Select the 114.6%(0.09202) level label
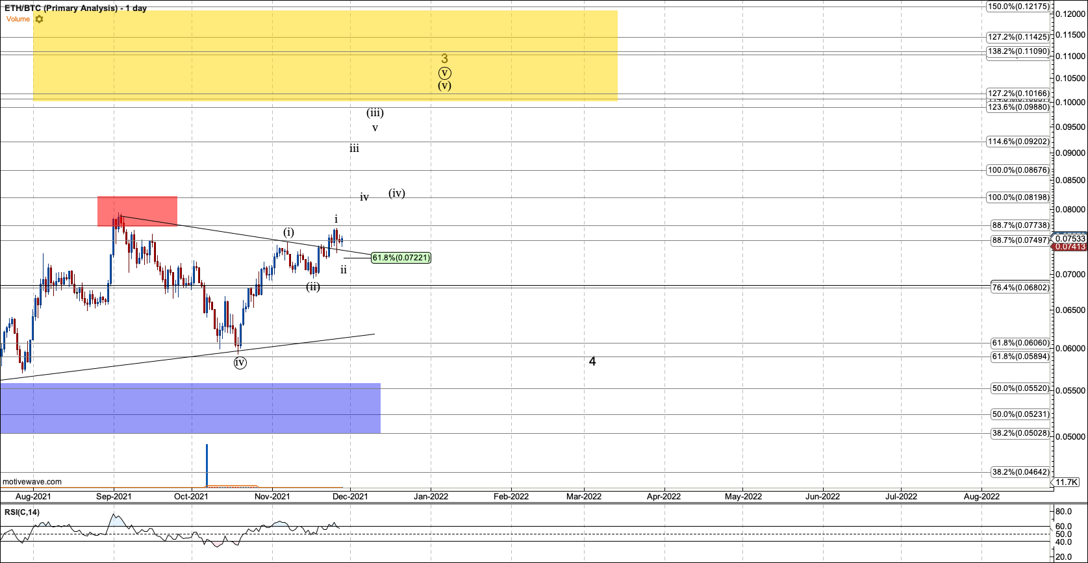The height and width of the screenshot is (563, 1088). tap(1018, 142)
